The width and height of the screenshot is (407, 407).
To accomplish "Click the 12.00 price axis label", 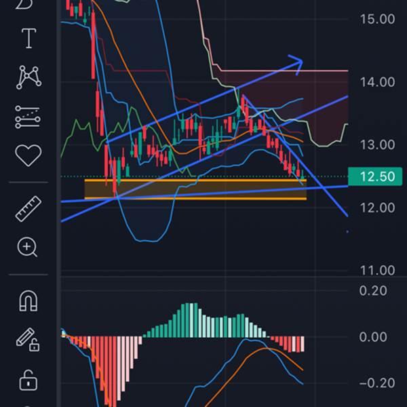I will click(377, 208).
